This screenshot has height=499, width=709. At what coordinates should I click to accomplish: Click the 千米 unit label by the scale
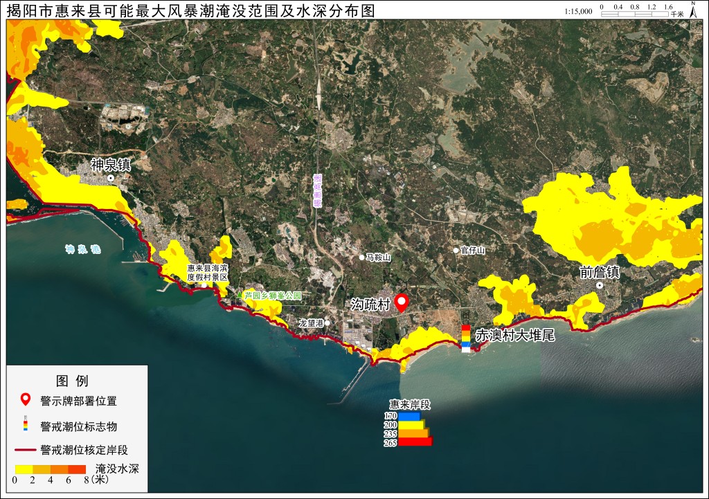coord(677,14)
